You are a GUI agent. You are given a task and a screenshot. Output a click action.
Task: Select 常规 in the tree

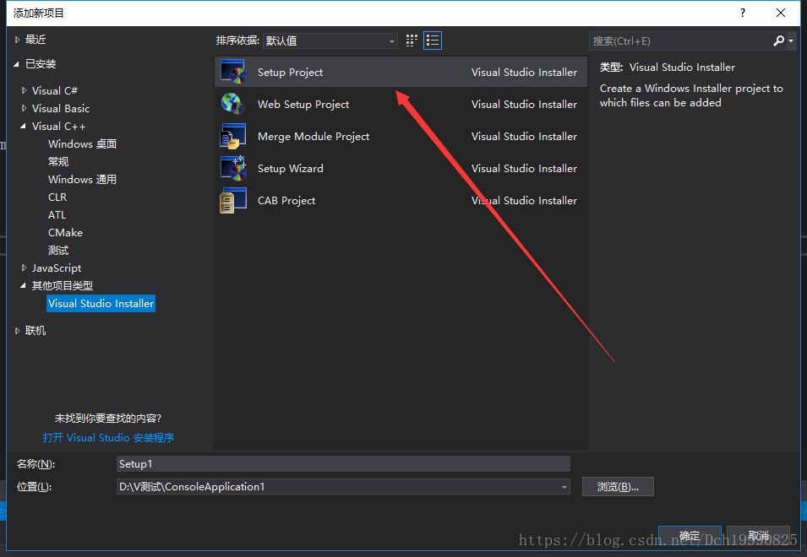tap(58, 162)
